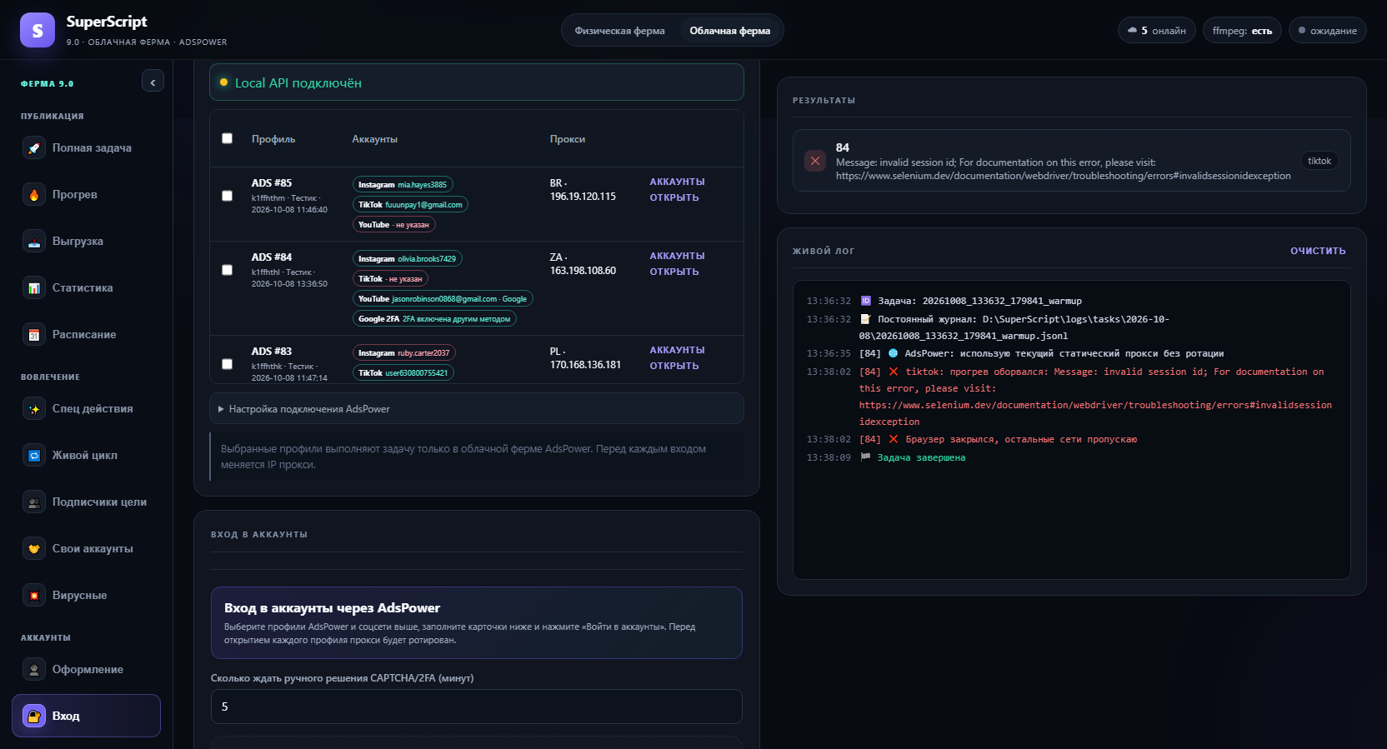Clear the live log with ОЧИСТИТЬ

pos(1318,251)
